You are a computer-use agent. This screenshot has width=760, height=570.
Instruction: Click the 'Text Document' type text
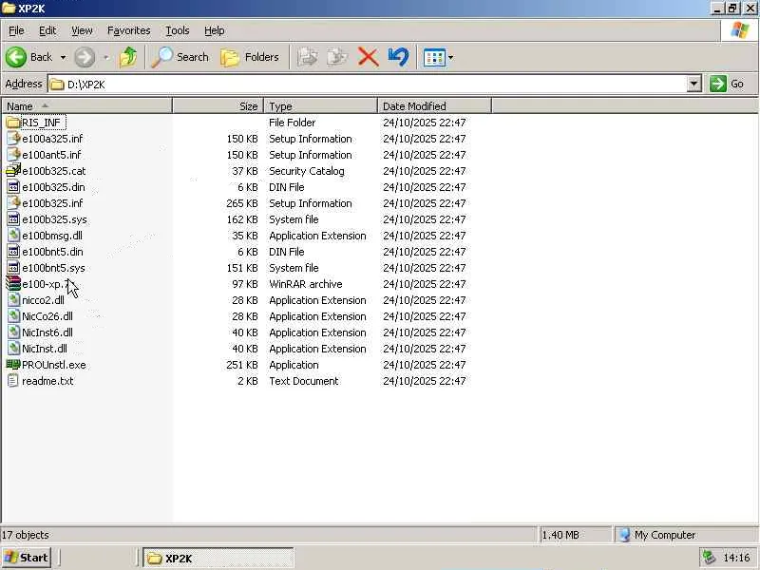[x=304, y=381]
